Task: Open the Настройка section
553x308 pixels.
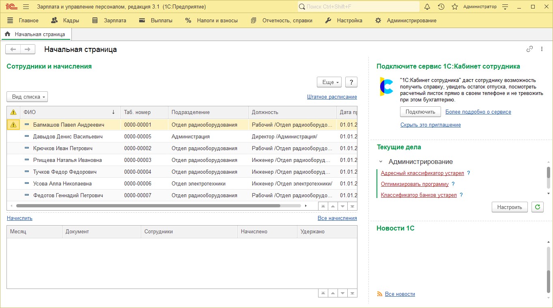Action: [x=344, y=20]
